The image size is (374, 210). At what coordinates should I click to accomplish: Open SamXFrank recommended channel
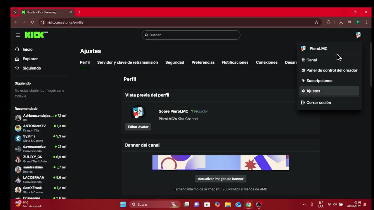coord(41,190)
